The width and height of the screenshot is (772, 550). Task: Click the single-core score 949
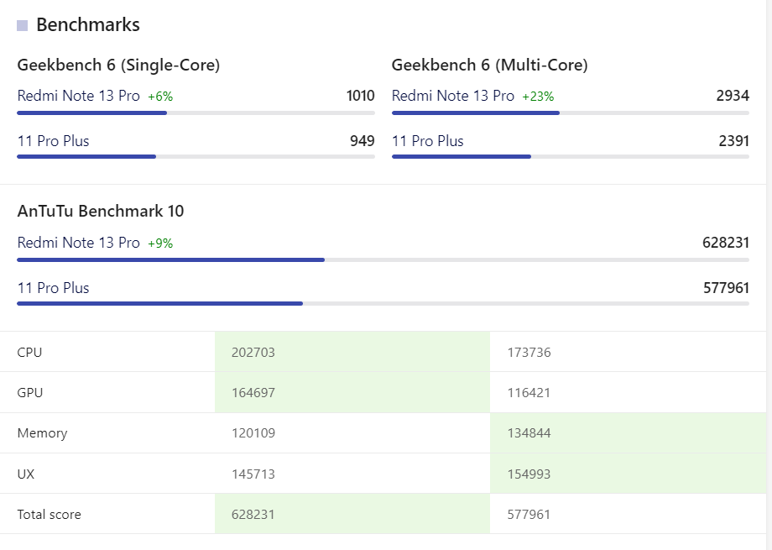(x=363, y=141)
